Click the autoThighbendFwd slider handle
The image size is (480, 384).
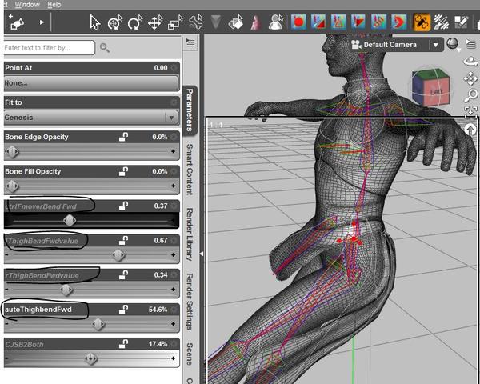click(98, 324)
